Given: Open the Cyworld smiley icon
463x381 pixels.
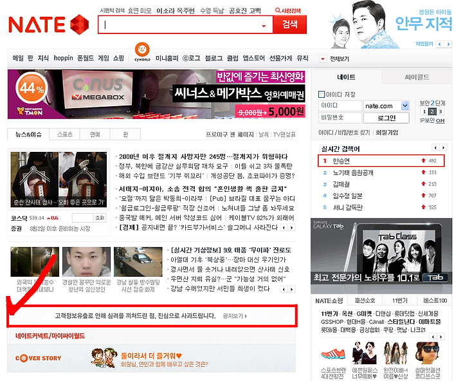Looking at the screenshot, I should (x=142, y=50).
